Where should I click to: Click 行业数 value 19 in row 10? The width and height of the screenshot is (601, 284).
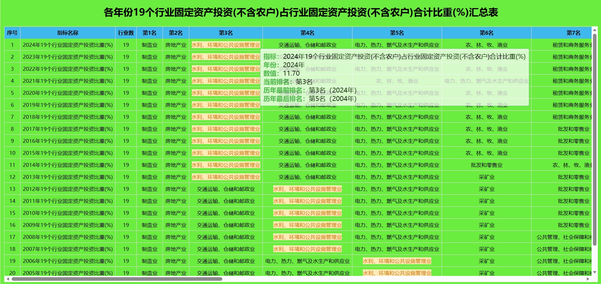pyautogui.click(x=126, y=153)
